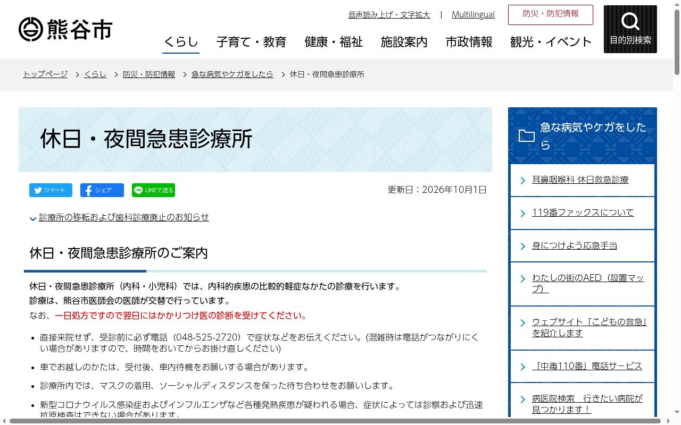Click the chevron beside わたしの街のAED

click(x=523, y=279)
